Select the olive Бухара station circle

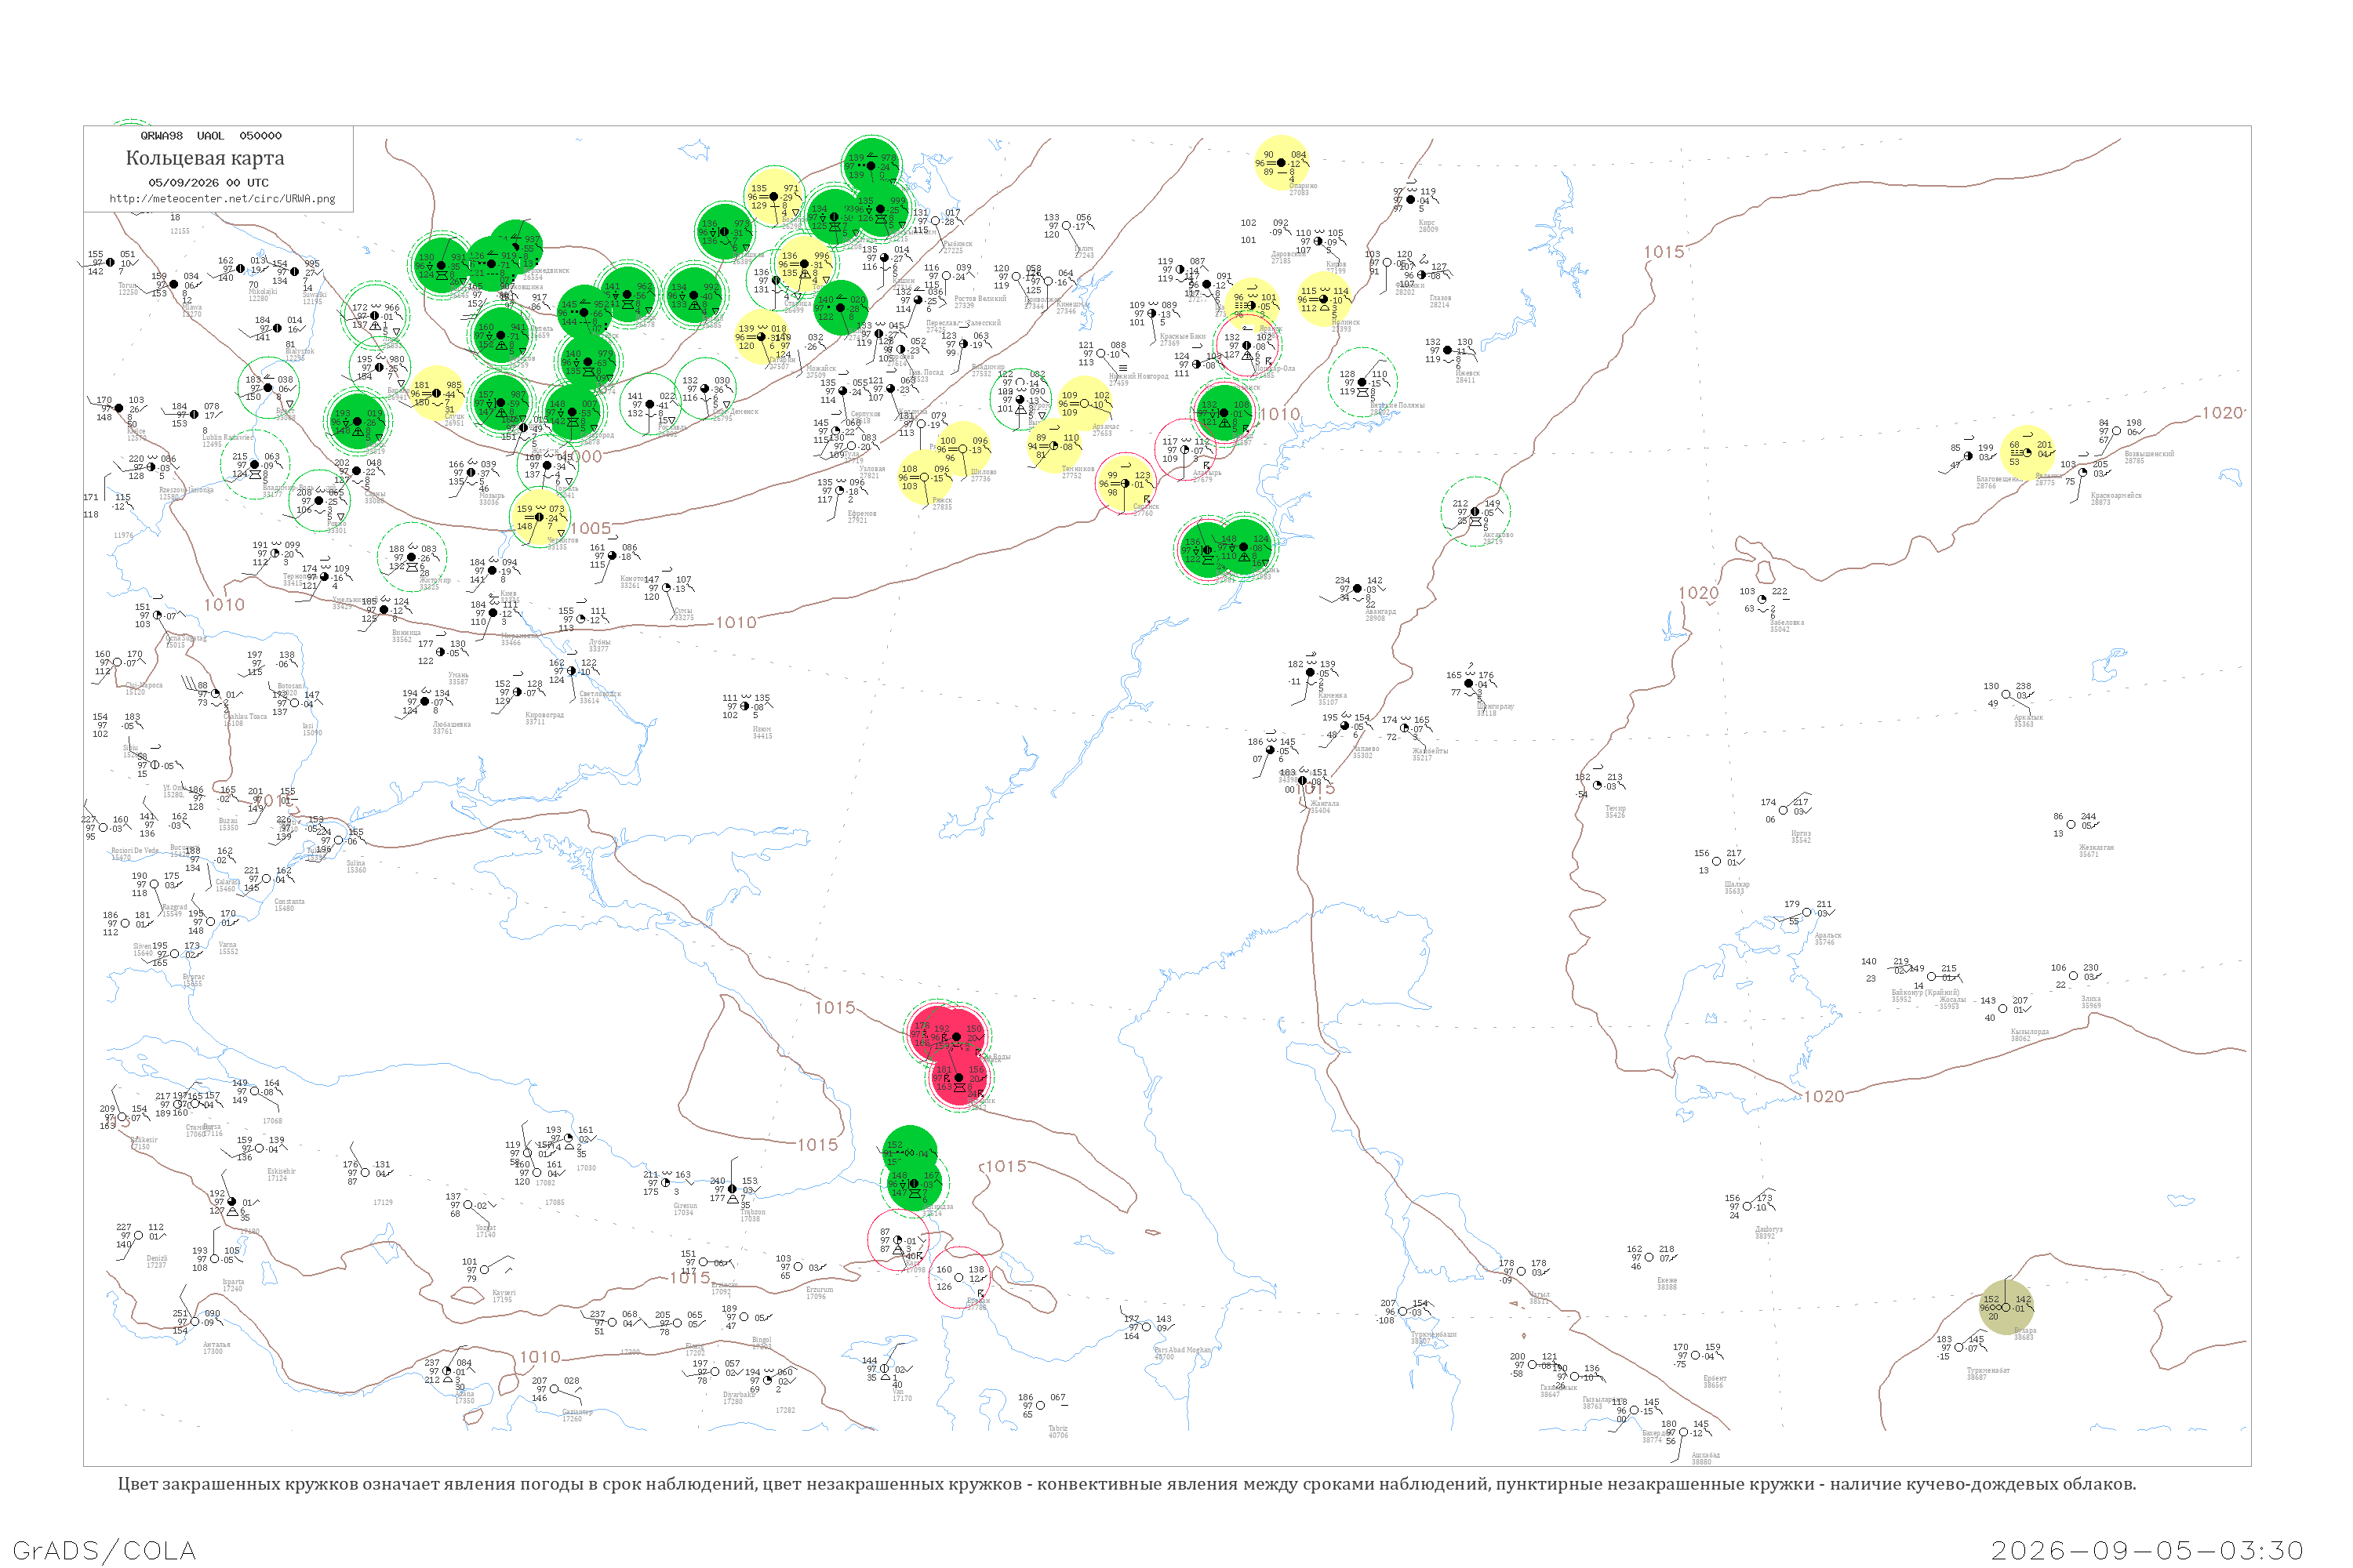(2006, 1308)
